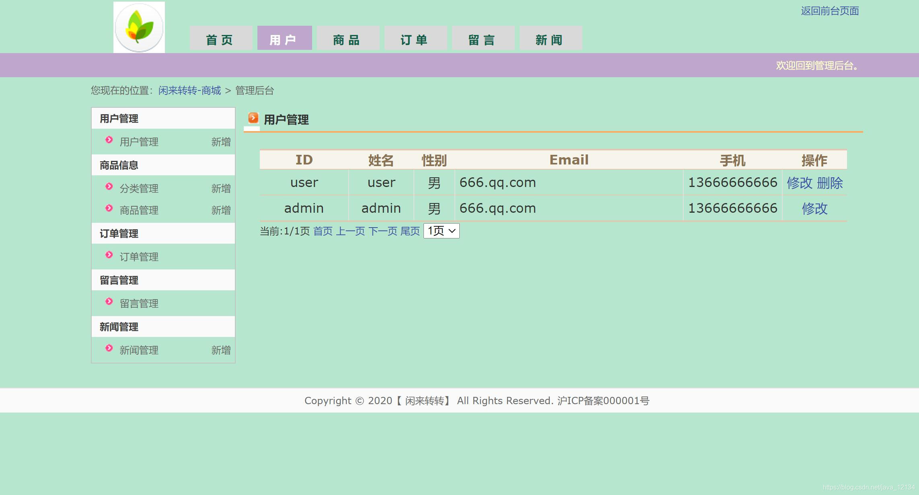The width and height of the screenshot is (919, 495).
Task: Click the pink bullet icon next to 留言管理
Action: (x=109, y=302)
